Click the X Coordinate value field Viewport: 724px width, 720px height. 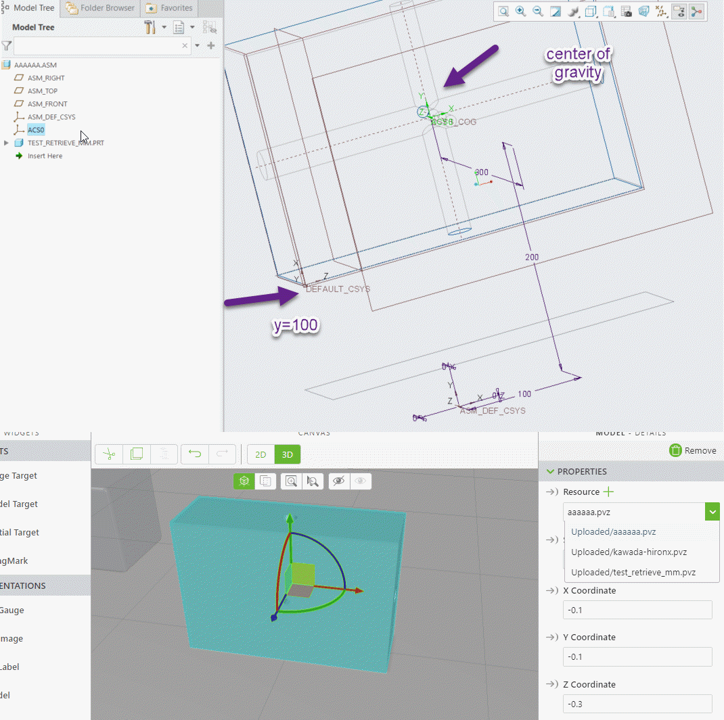point(637,610)
